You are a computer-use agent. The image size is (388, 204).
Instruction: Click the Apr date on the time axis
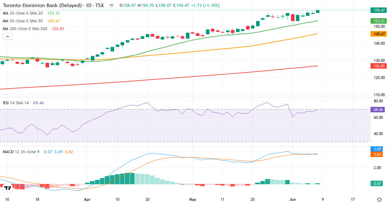click(x=87, y=199)
